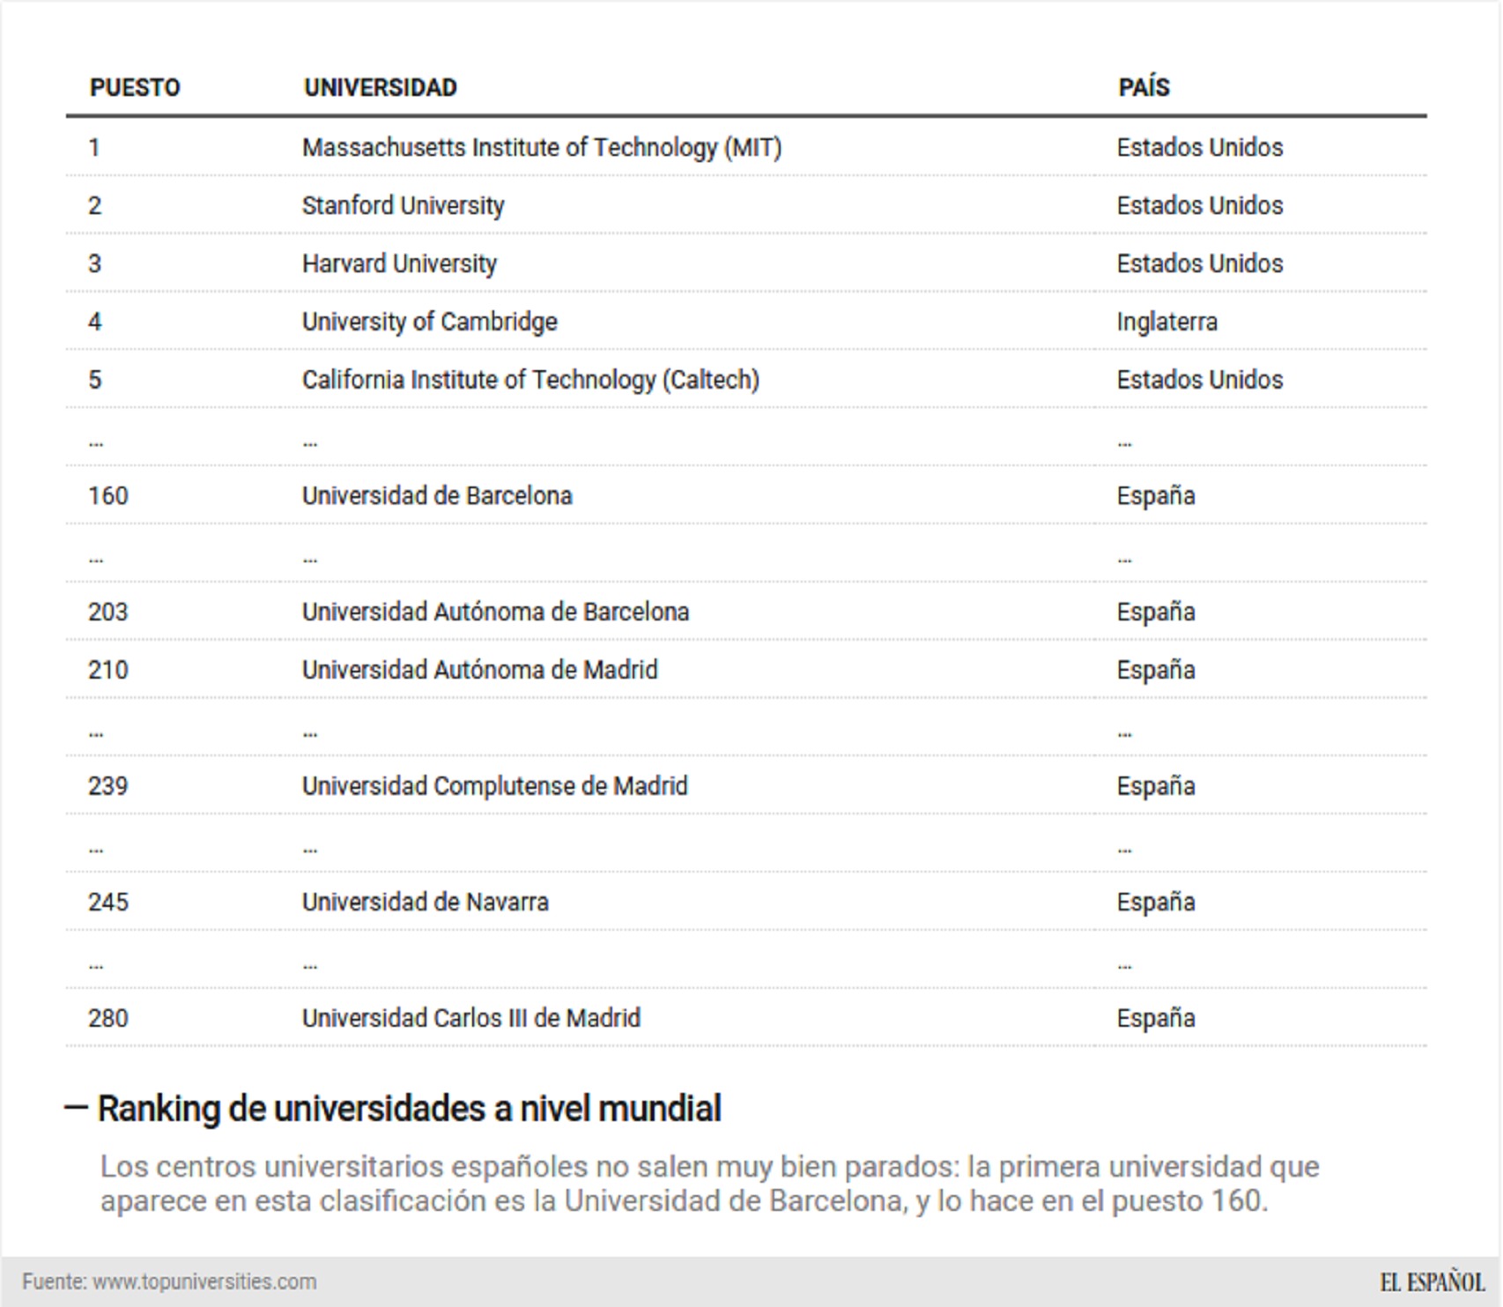This screenshot has height=1307, width=1503.
Task: Click on Harvard University
Action: (399, 264)
